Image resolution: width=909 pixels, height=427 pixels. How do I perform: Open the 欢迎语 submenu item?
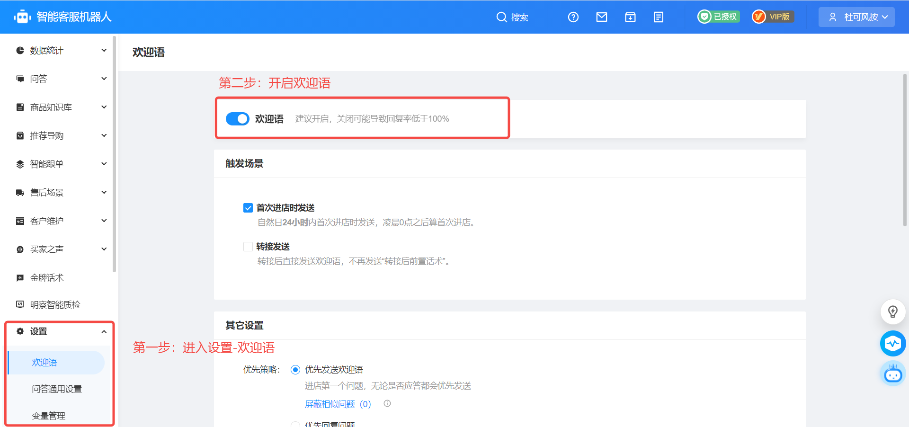pos(56,363)
